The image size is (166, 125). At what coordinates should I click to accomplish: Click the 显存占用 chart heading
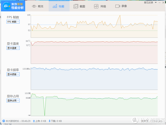13,96
